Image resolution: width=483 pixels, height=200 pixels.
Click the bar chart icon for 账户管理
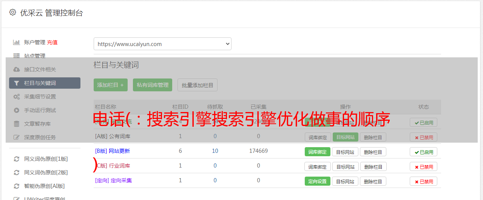16,42
